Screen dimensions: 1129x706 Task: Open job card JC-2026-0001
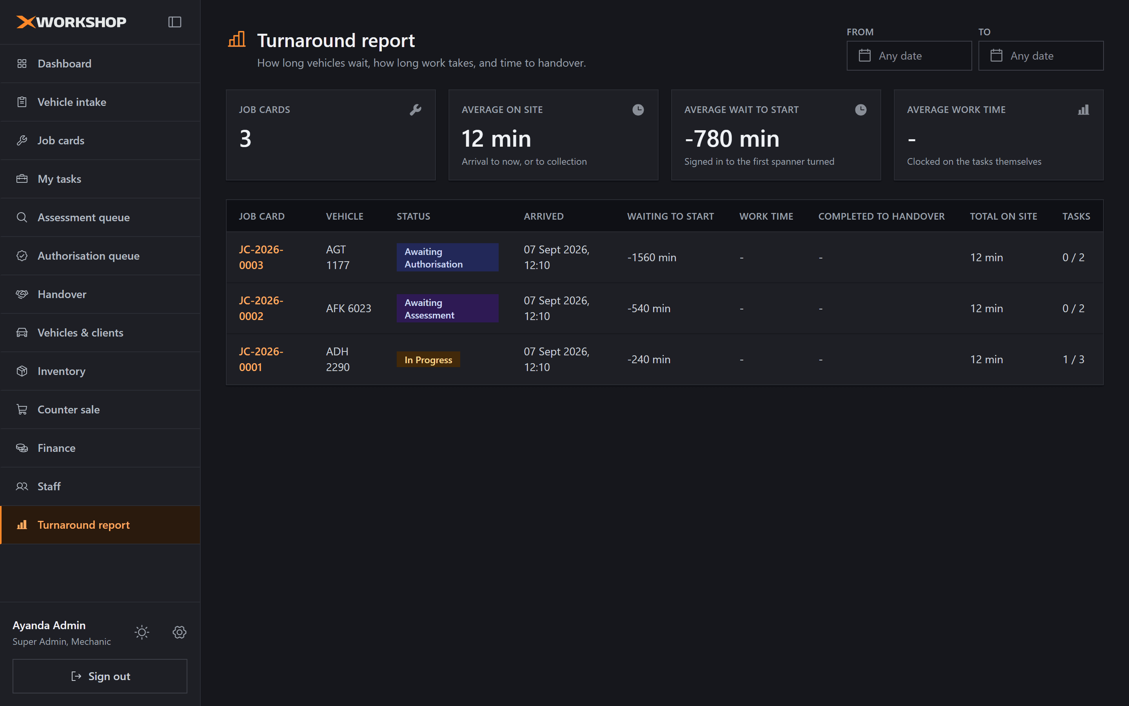261,359
